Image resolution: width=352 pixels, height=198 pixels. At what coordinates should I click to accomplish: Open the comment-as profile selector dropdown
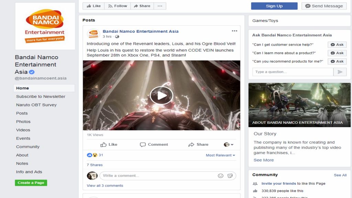pyautogui.click(x=229, y=145)
